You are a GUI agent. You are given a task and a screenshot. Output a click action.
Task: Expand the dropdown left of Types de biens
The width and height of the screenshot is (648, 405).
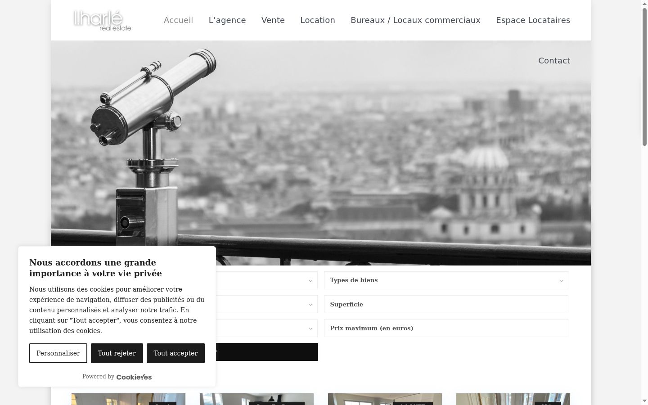pyautogui.click(x=266, y=280)
